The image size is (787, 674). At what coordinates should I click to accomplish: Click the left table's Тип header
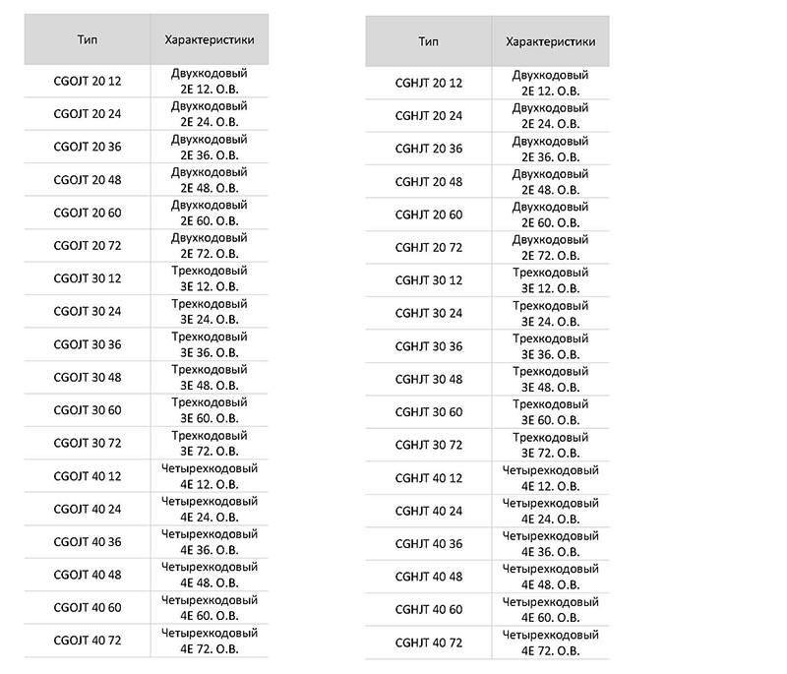87,40
